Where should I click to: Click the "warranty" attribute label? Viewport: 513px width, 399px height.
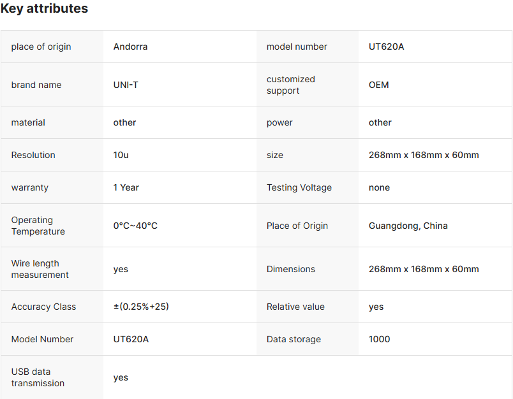[30, 187]
